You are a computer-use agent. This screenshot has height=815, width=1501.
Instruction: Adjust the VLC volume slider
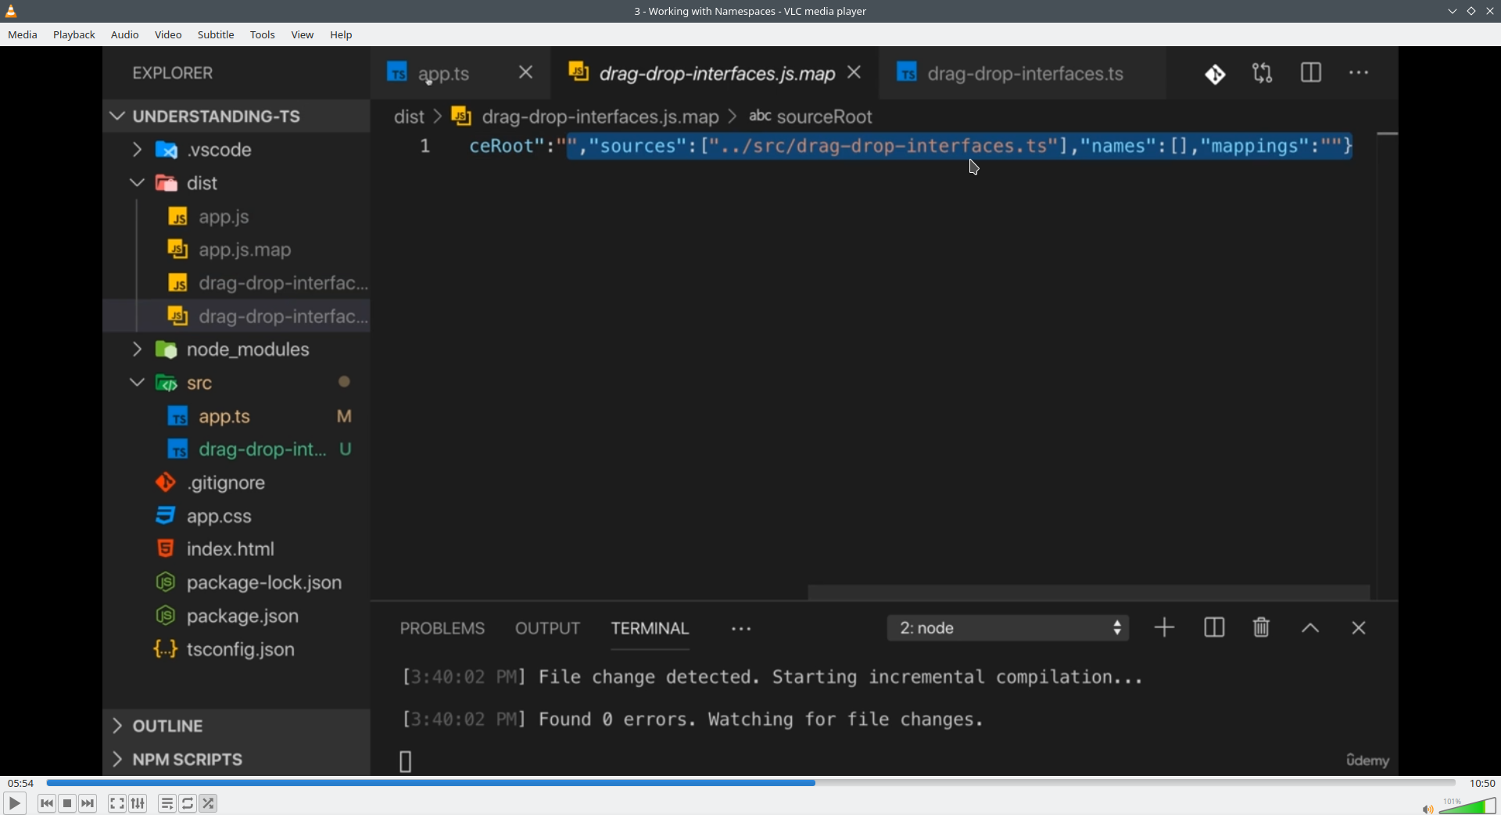pyautogui.click(x=1467, y=806)
